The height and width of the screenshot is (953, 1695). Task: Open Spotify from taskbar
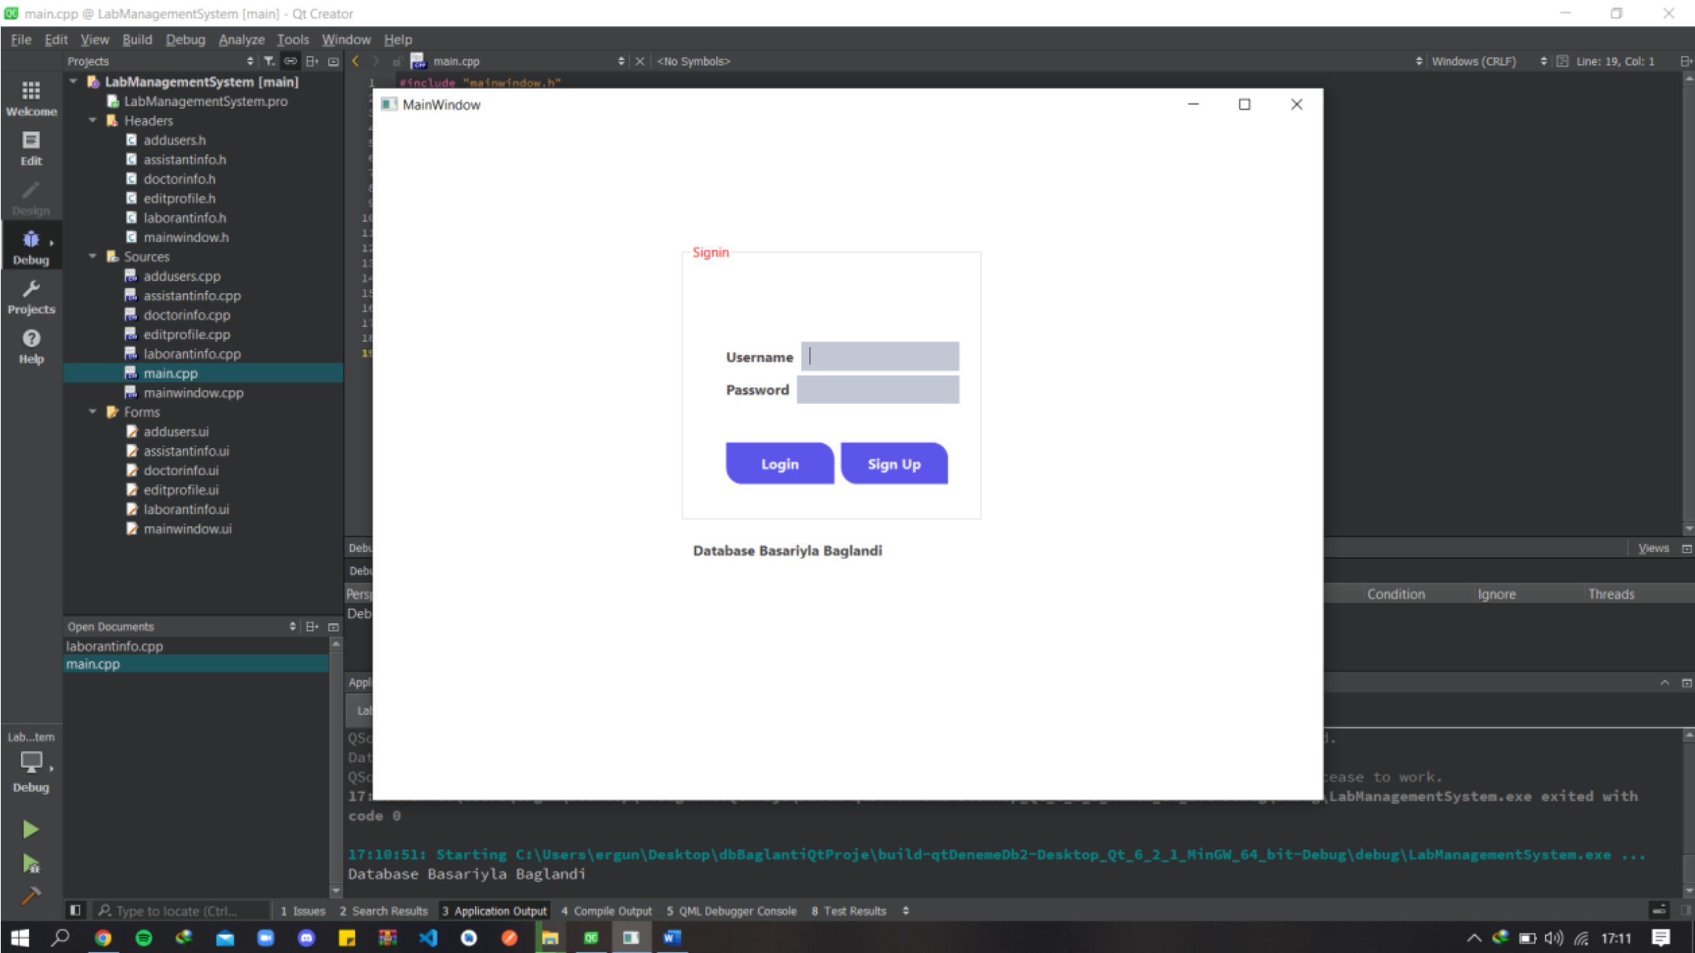click(143, 938)
